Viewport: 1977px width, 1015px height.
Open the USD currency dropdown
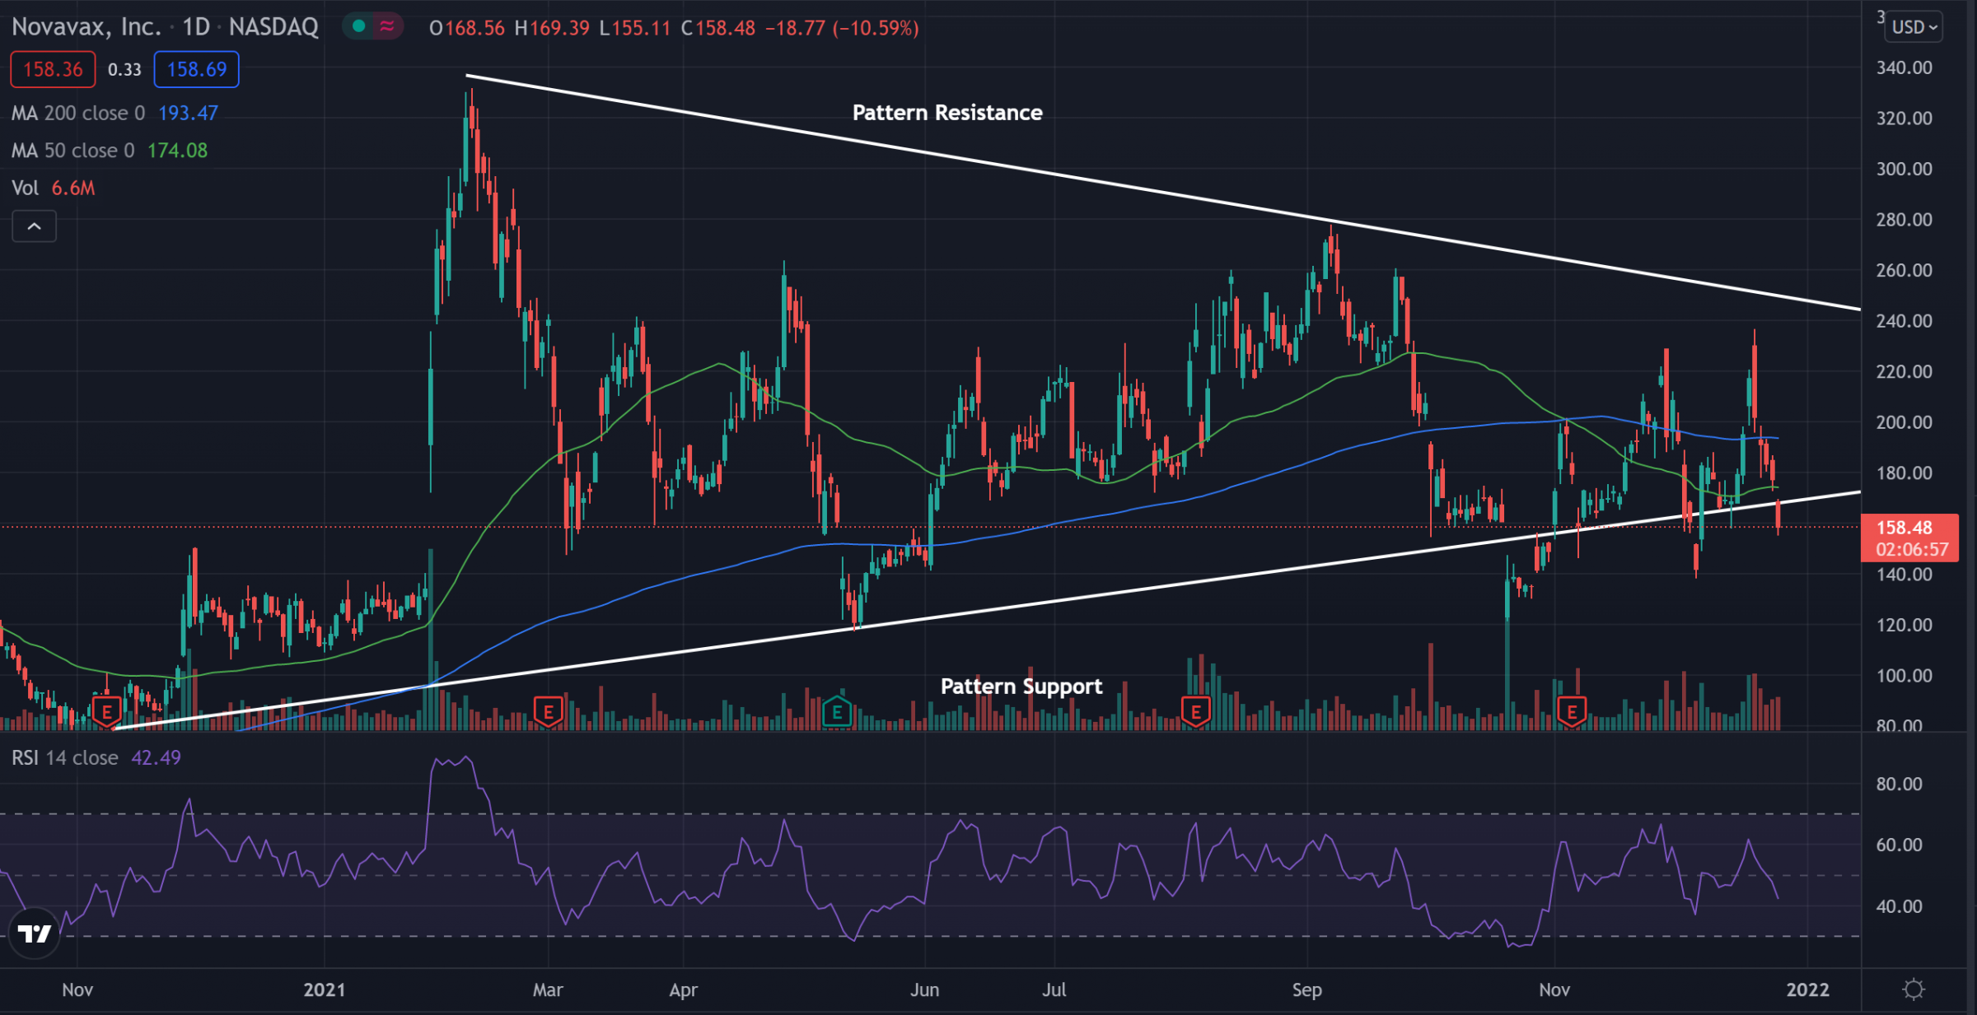(x=1914, y=27)
